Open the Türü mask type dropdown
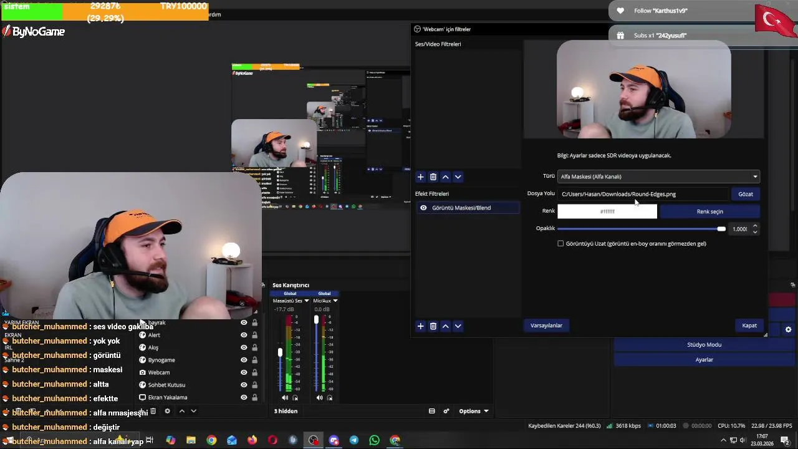The height and width of the screenshot is (449, 798). [658, 176]
